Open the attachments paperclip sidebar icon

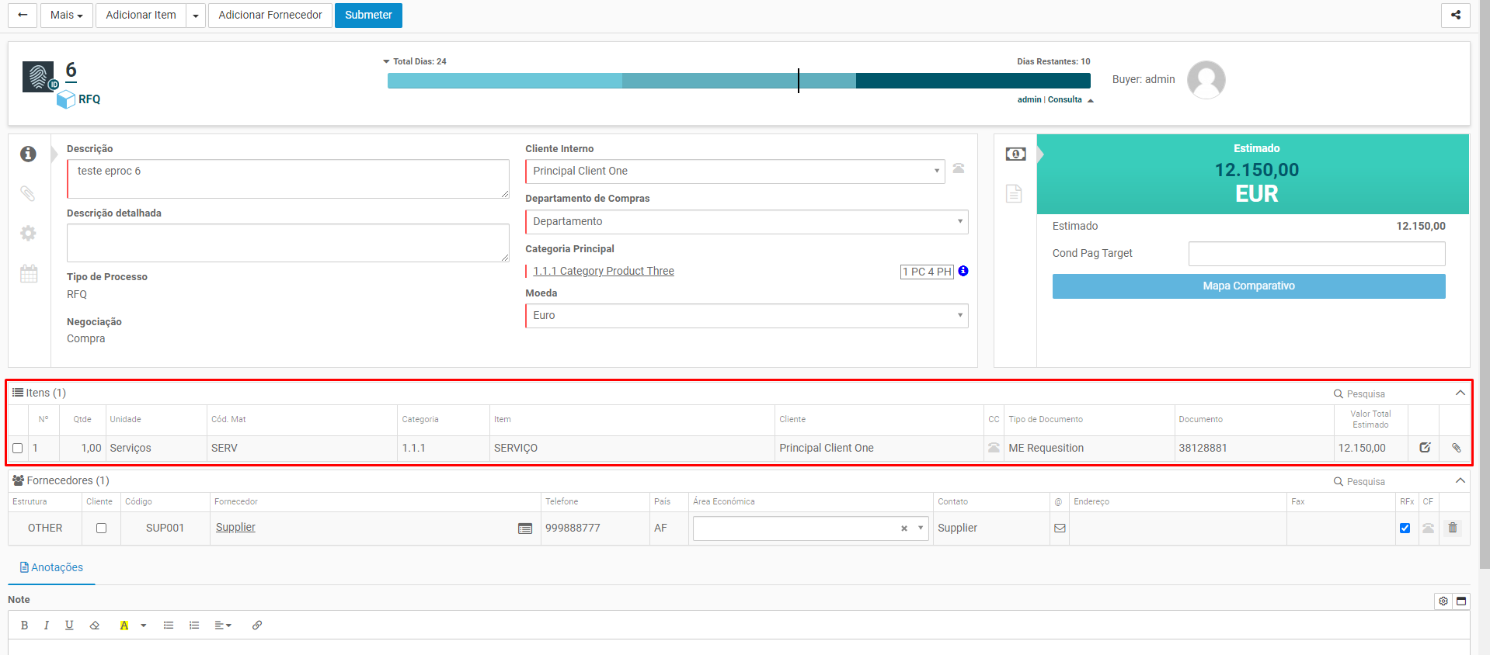pos(28,193)
